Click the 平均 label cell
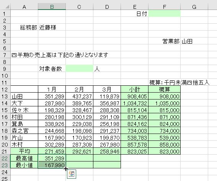This screenshot has height=181, width=217. click(x=24, y=151)
